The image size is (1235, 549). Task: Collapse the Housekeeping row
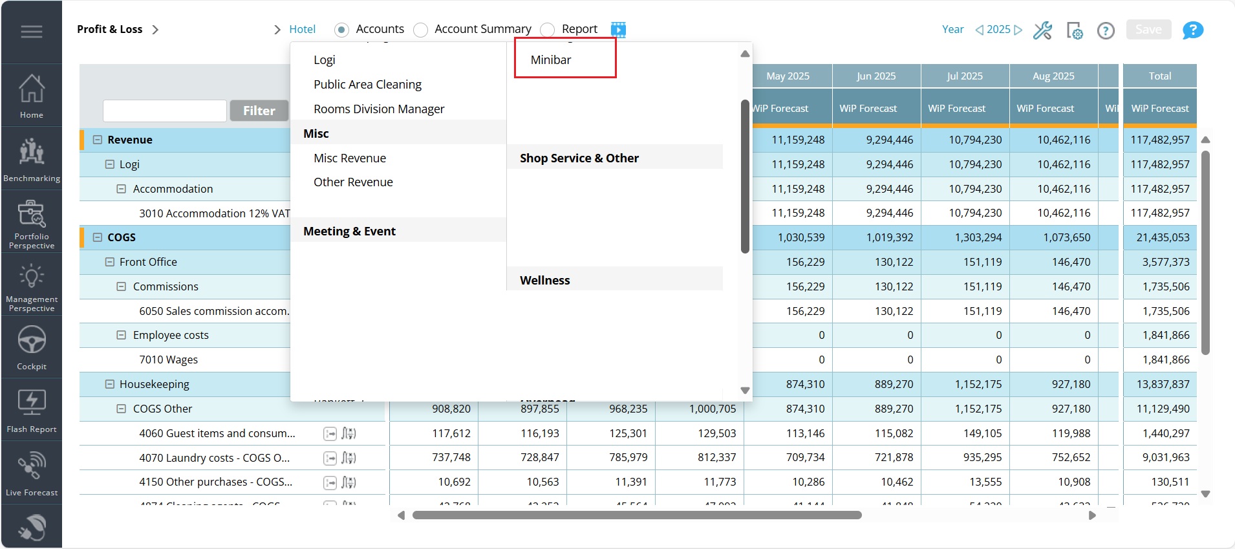pyautogui.click(x=110, y=384)
